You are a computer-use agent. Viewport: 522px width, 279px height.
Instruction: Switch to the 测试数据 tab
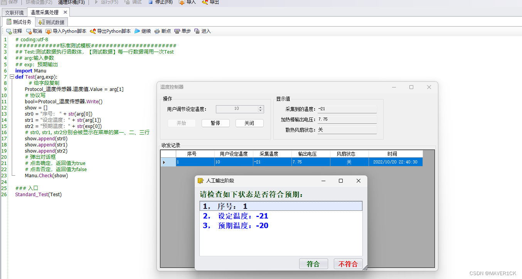51,22
